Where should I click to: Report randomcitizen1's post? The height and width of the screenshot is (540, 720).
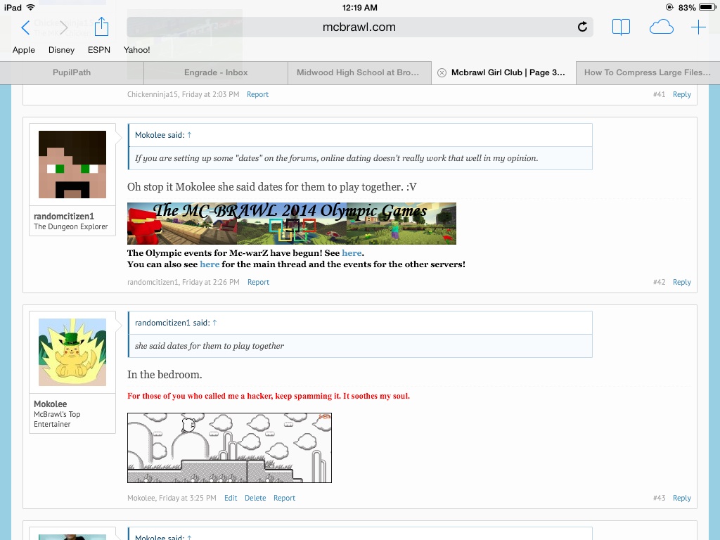pos(258,282)
